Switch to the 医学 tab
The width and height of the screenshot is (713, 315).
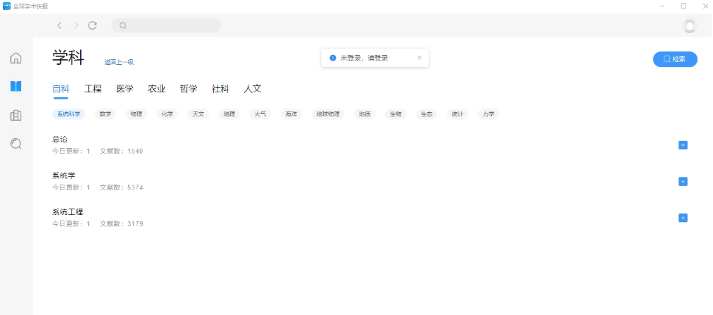coord(125,89)
